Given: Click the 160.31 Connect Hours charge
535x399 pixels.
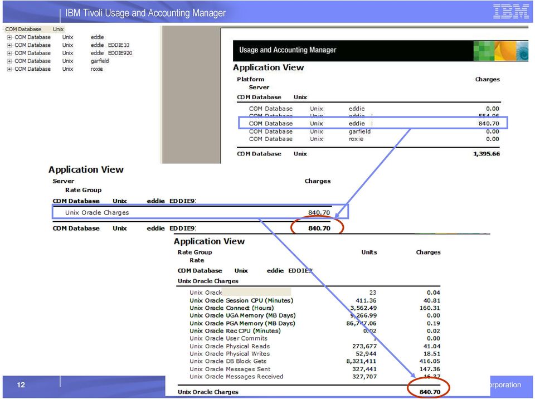Looking at the screenshot, I should tap(430, 308).
